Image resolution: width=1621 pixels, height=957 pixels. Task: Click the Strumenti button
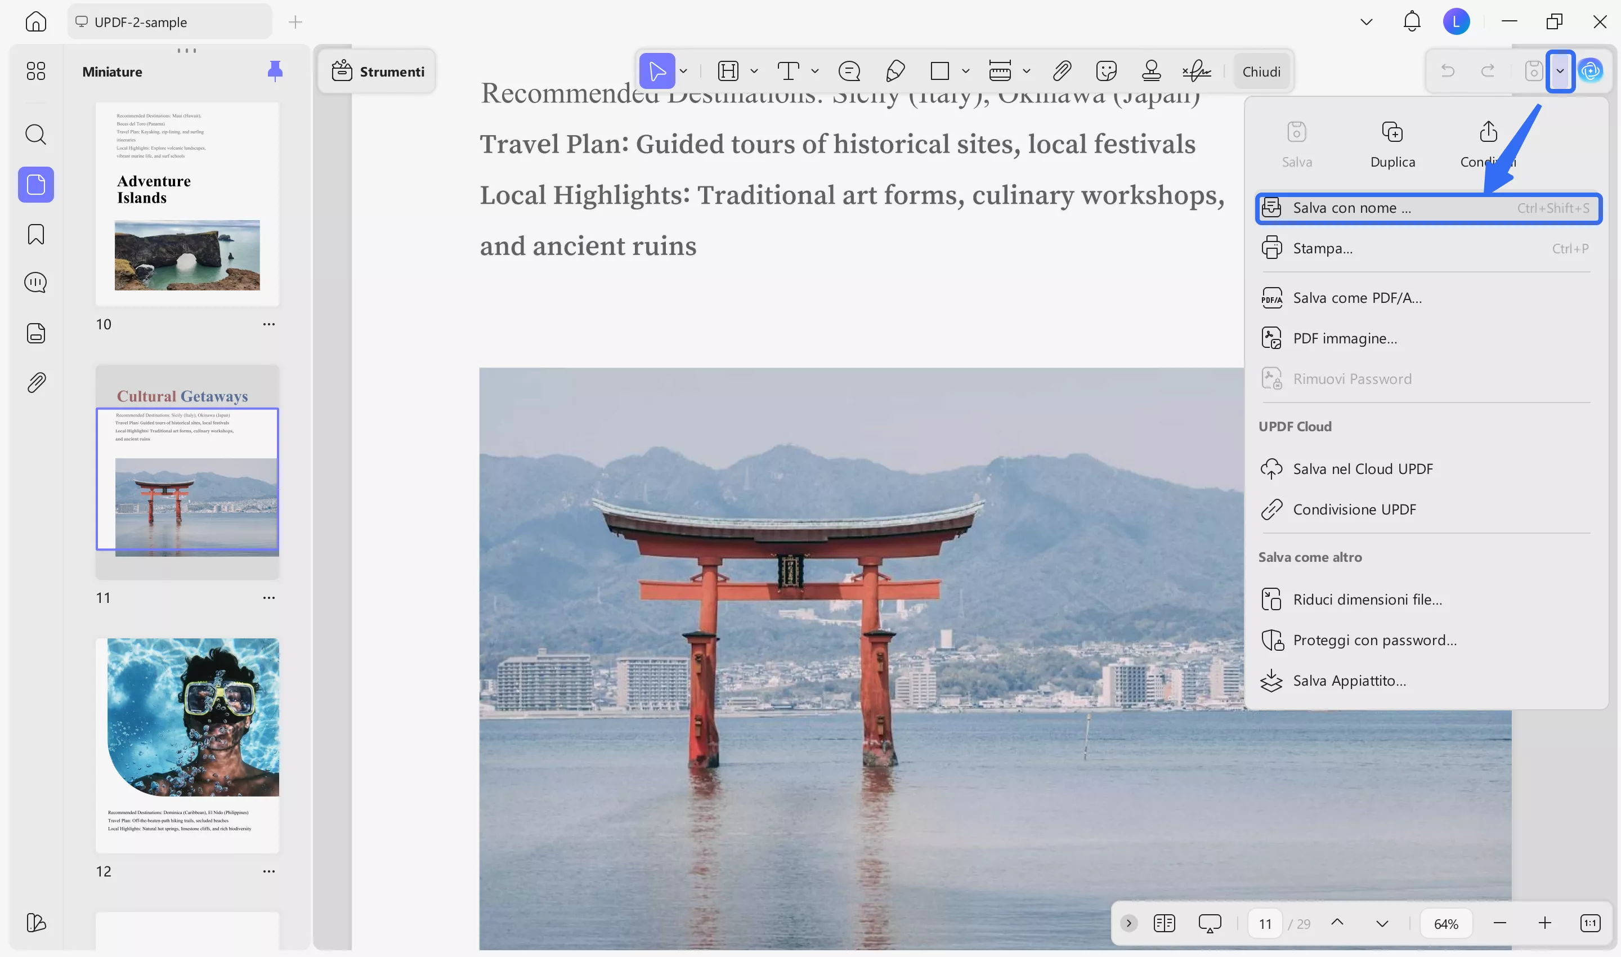pyautogui.click(x=378, y=71)
